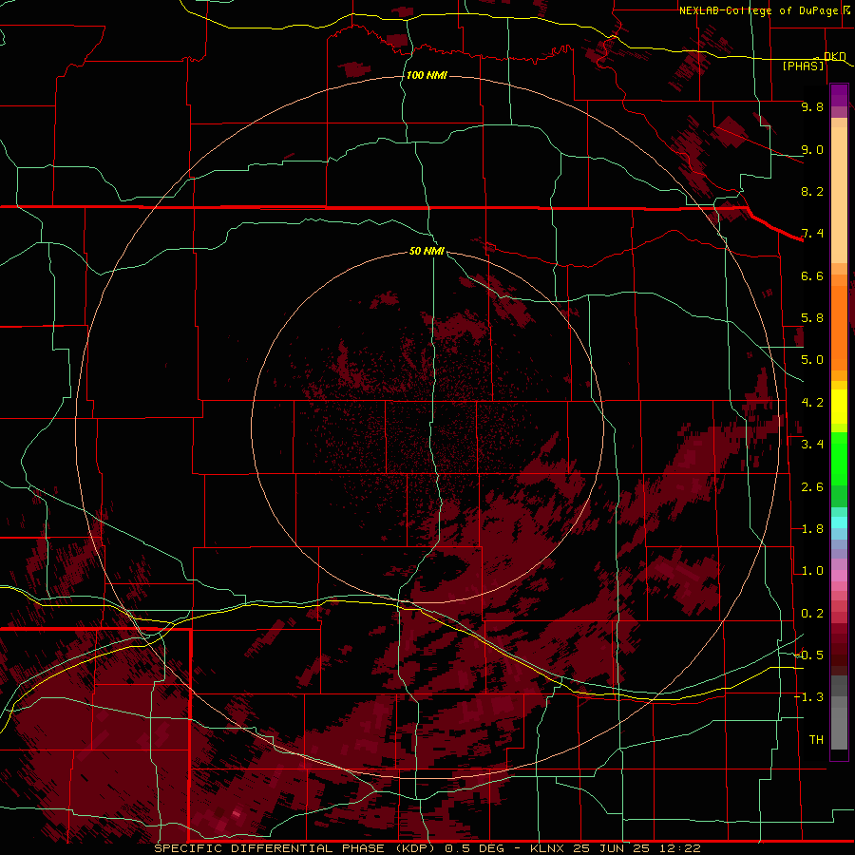Click the 7.4 scale value

coord(812,234)
